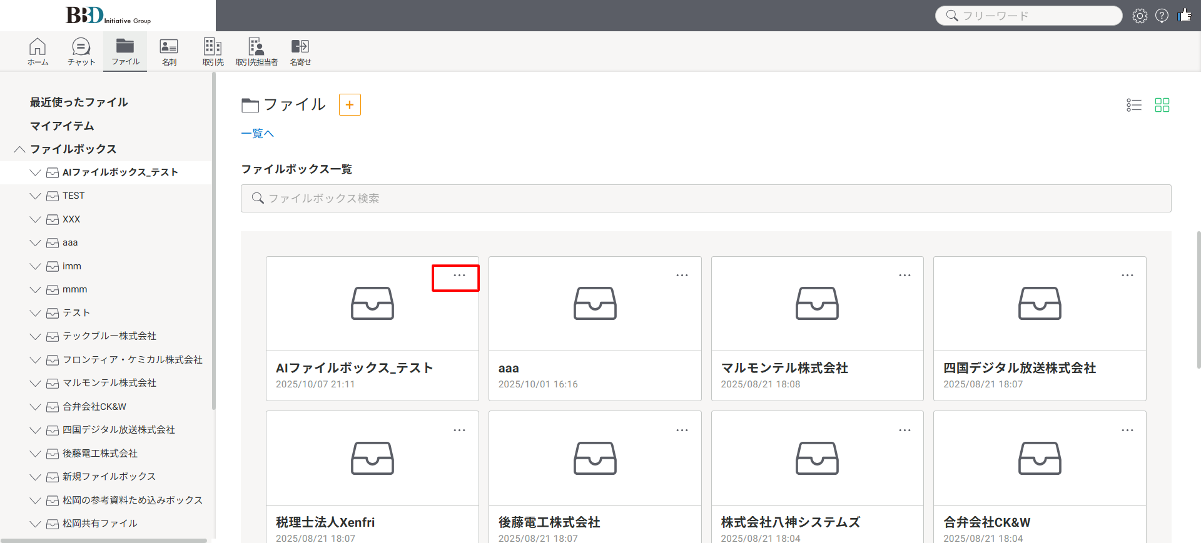Go to the business cards (名刺) section
The height and width of the screenshot is (543, 1201).
pyautogui.click(x=169, y=51)
